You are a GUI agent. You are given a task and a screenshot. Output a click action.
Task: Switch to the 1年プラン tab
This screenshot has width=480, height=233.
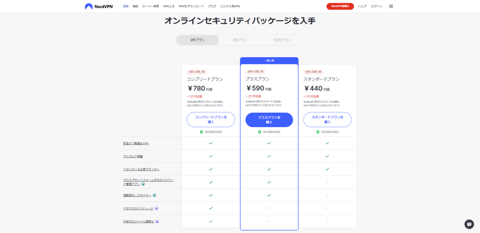tap(240, 40)
